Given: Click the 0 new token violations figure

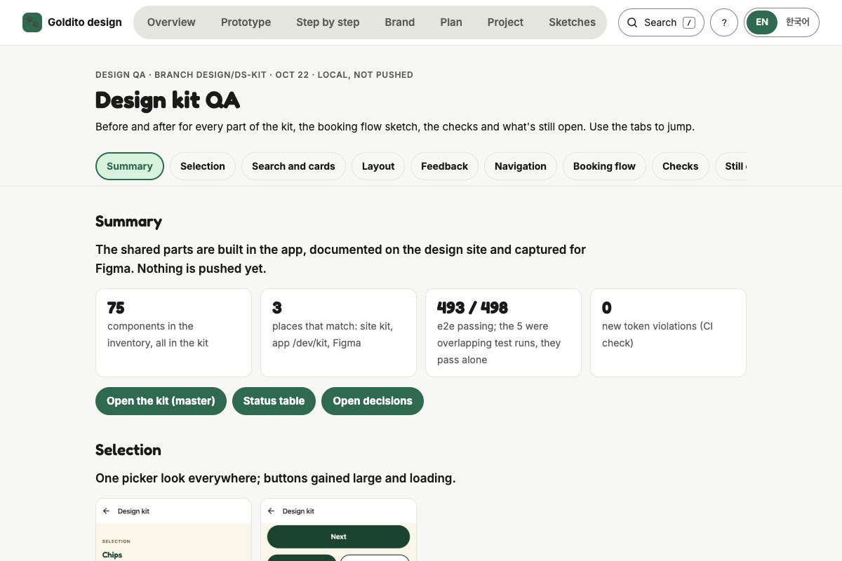Looking at the screenshot, I should point(607,308).
